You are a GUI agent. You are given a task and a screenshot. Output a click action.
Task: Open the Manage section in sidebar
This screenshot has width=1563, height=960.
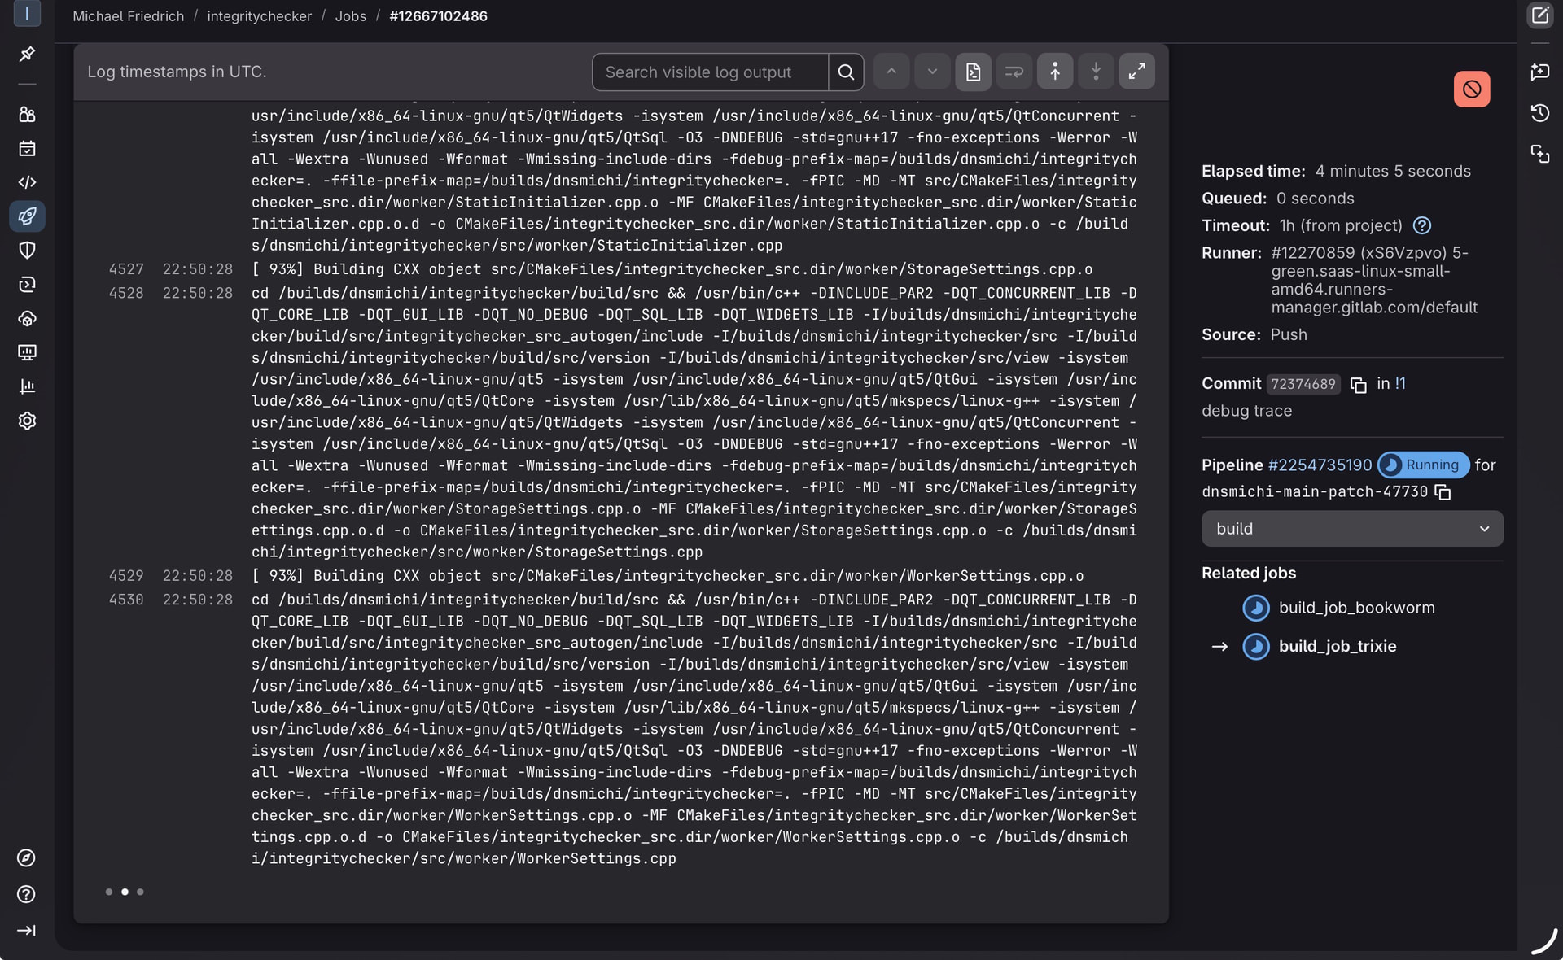click(27, 114)
